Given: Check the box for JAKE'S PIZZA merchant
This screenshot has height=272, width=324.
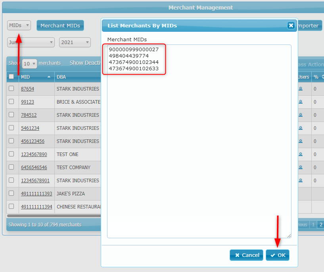Looking at the screenshot, I should pyautogui.click(x=12, y=193).
